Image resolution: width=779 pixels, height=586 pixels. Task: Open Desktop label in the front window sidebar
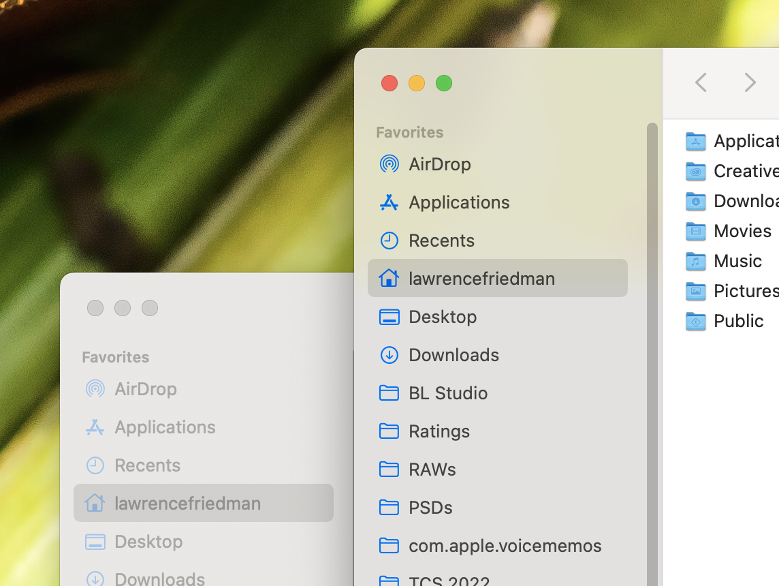(x=443, y=317)
